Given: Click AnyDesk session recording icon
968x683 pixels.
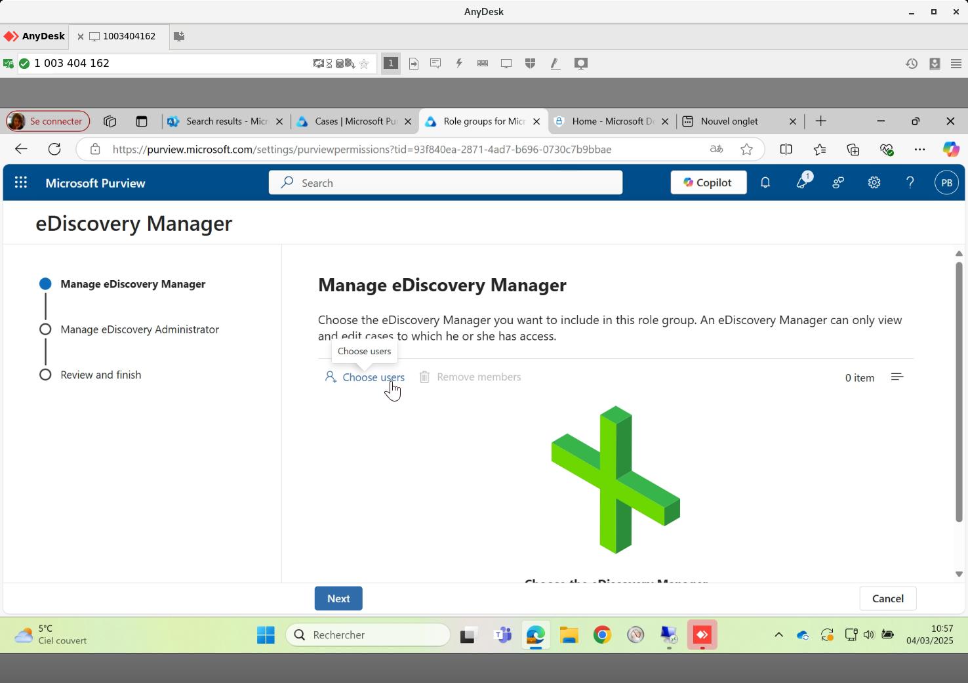Looking at the screenshot, I should tap(580, 64).
